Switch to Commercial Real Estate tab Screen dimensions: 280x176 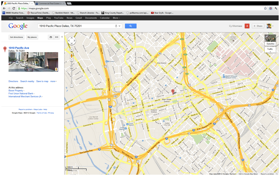pos(50,4)
